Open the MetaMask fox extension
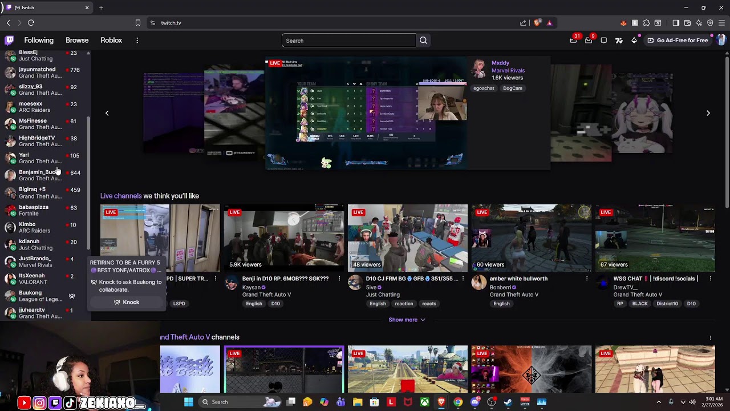This screenshot has height=411, width=730. tap(623, 23)
